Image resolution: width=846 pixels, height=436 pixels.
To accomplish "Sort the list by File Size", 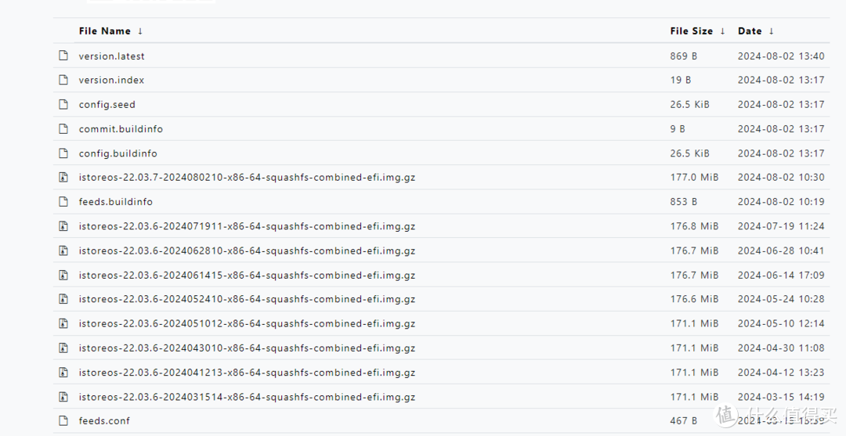I will (698, 31).
